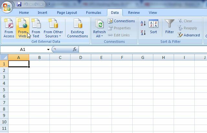The height and width of the screenshot is (133, 207).
Task: Open Existing Connections
Action: click(x=77, y=28)
